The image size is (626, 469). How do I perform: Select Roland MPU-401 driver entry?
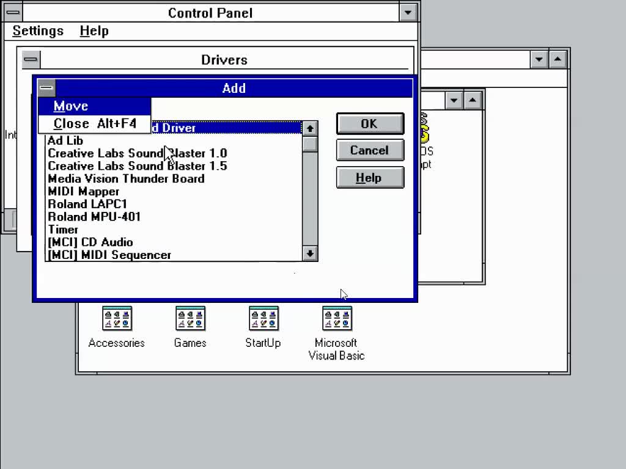[174, 217]
